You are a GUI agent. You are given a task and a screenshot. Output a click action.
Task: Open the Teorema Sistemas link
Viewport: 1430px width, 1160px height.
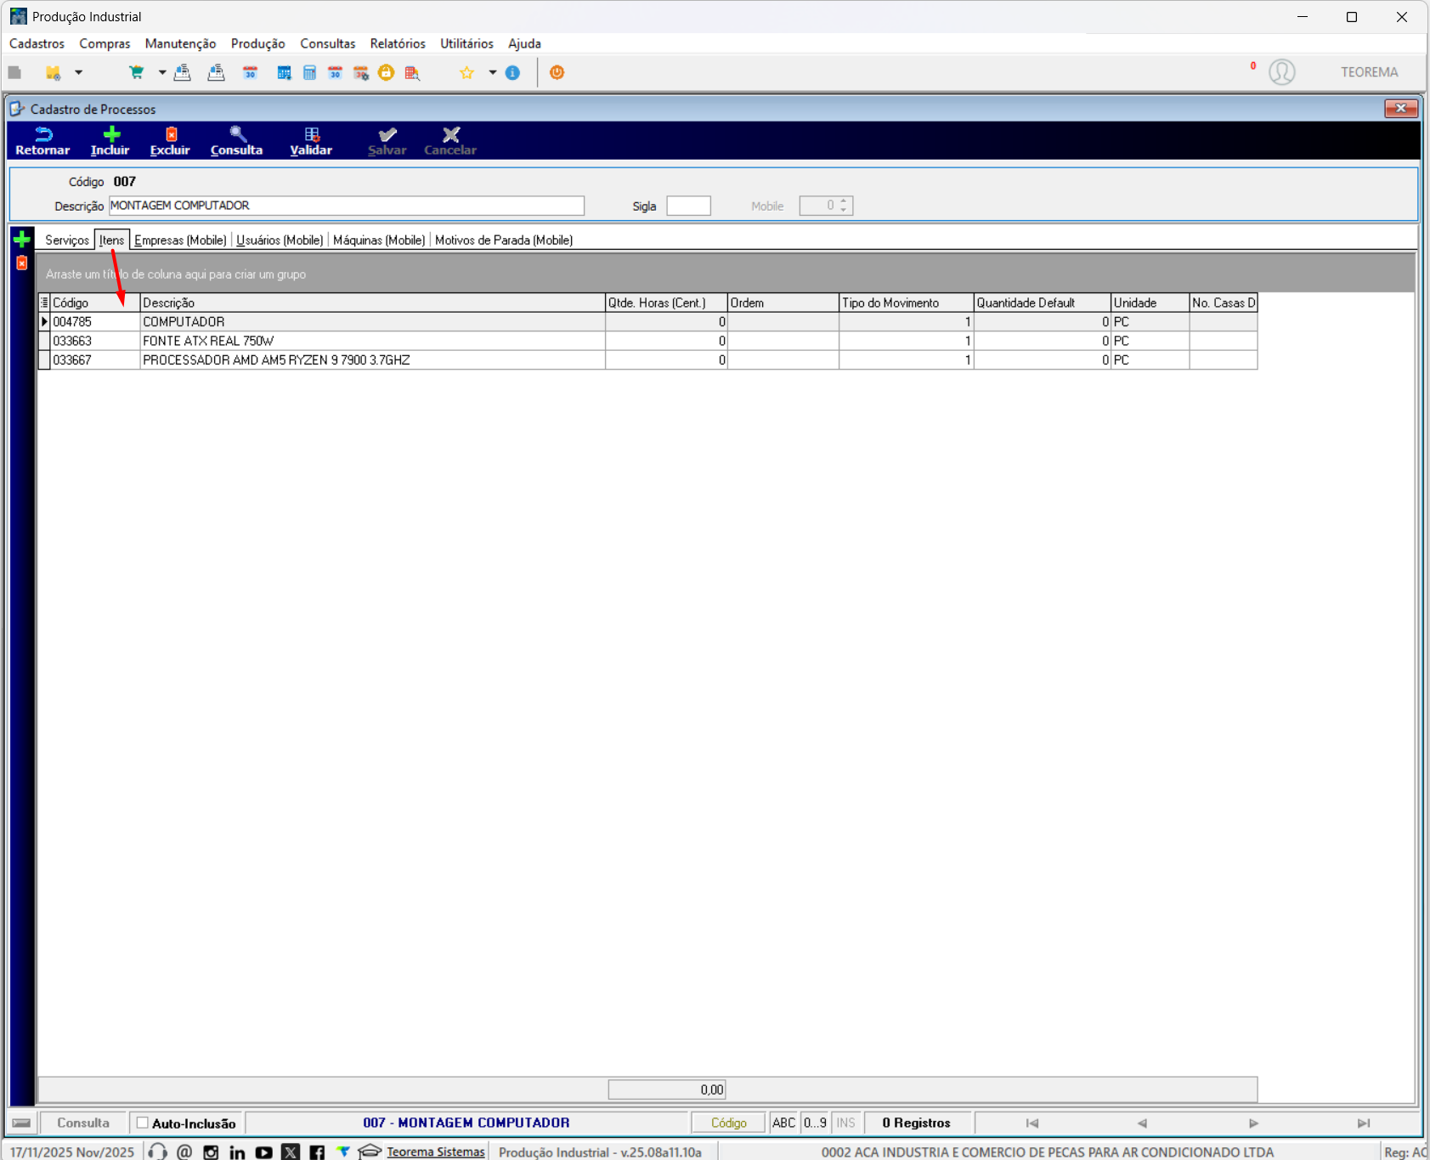pyautogui.click(x=436, y=1152)
